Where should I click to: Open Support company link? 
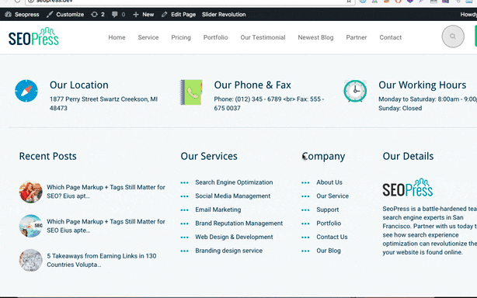click(x=328, y=210)
